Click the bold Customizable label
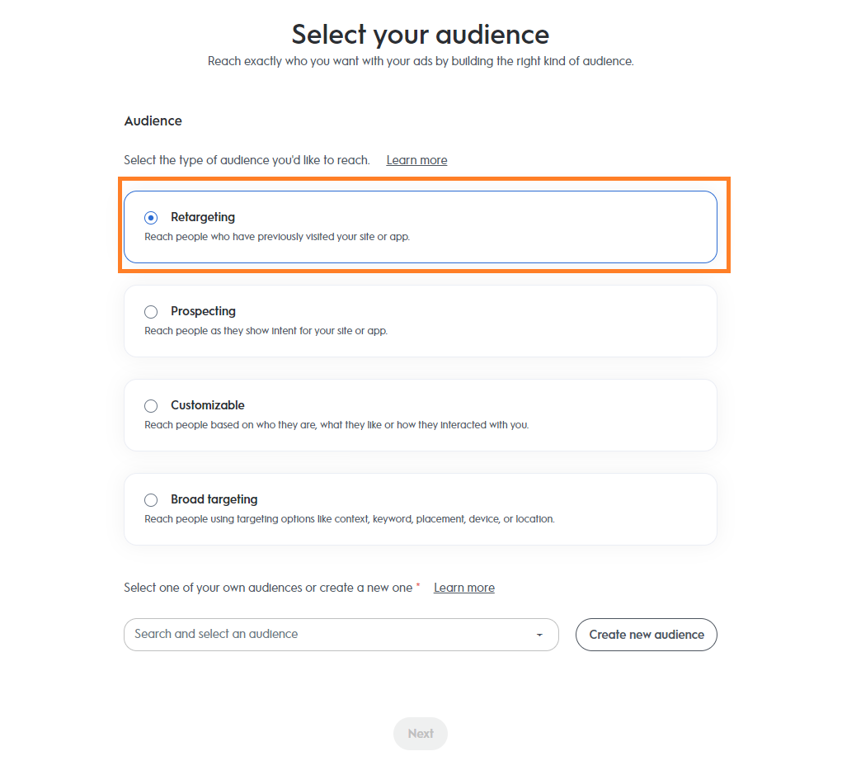The width and height of the screenshot is (842, 775). click(208, 405)
